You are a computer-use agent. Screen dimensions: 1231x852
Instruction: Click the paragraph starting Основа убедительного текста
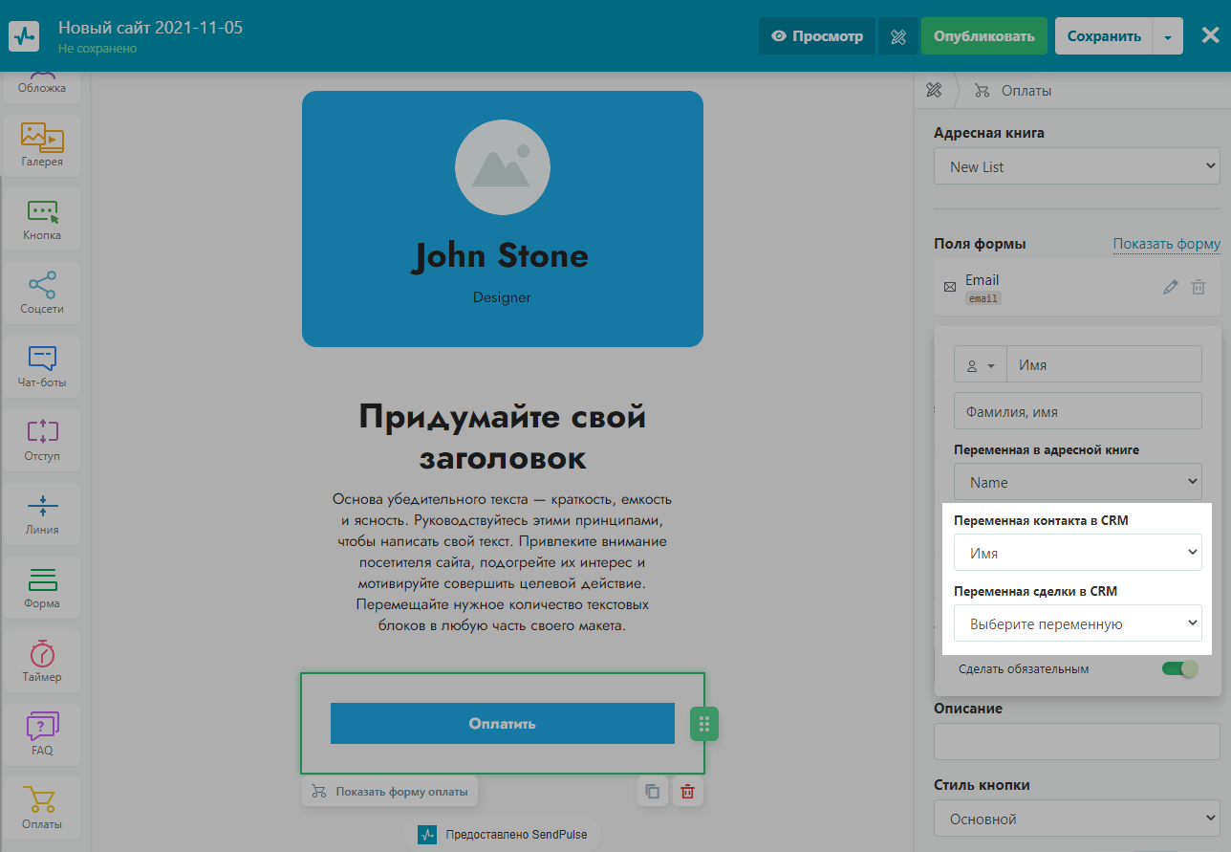503,562
